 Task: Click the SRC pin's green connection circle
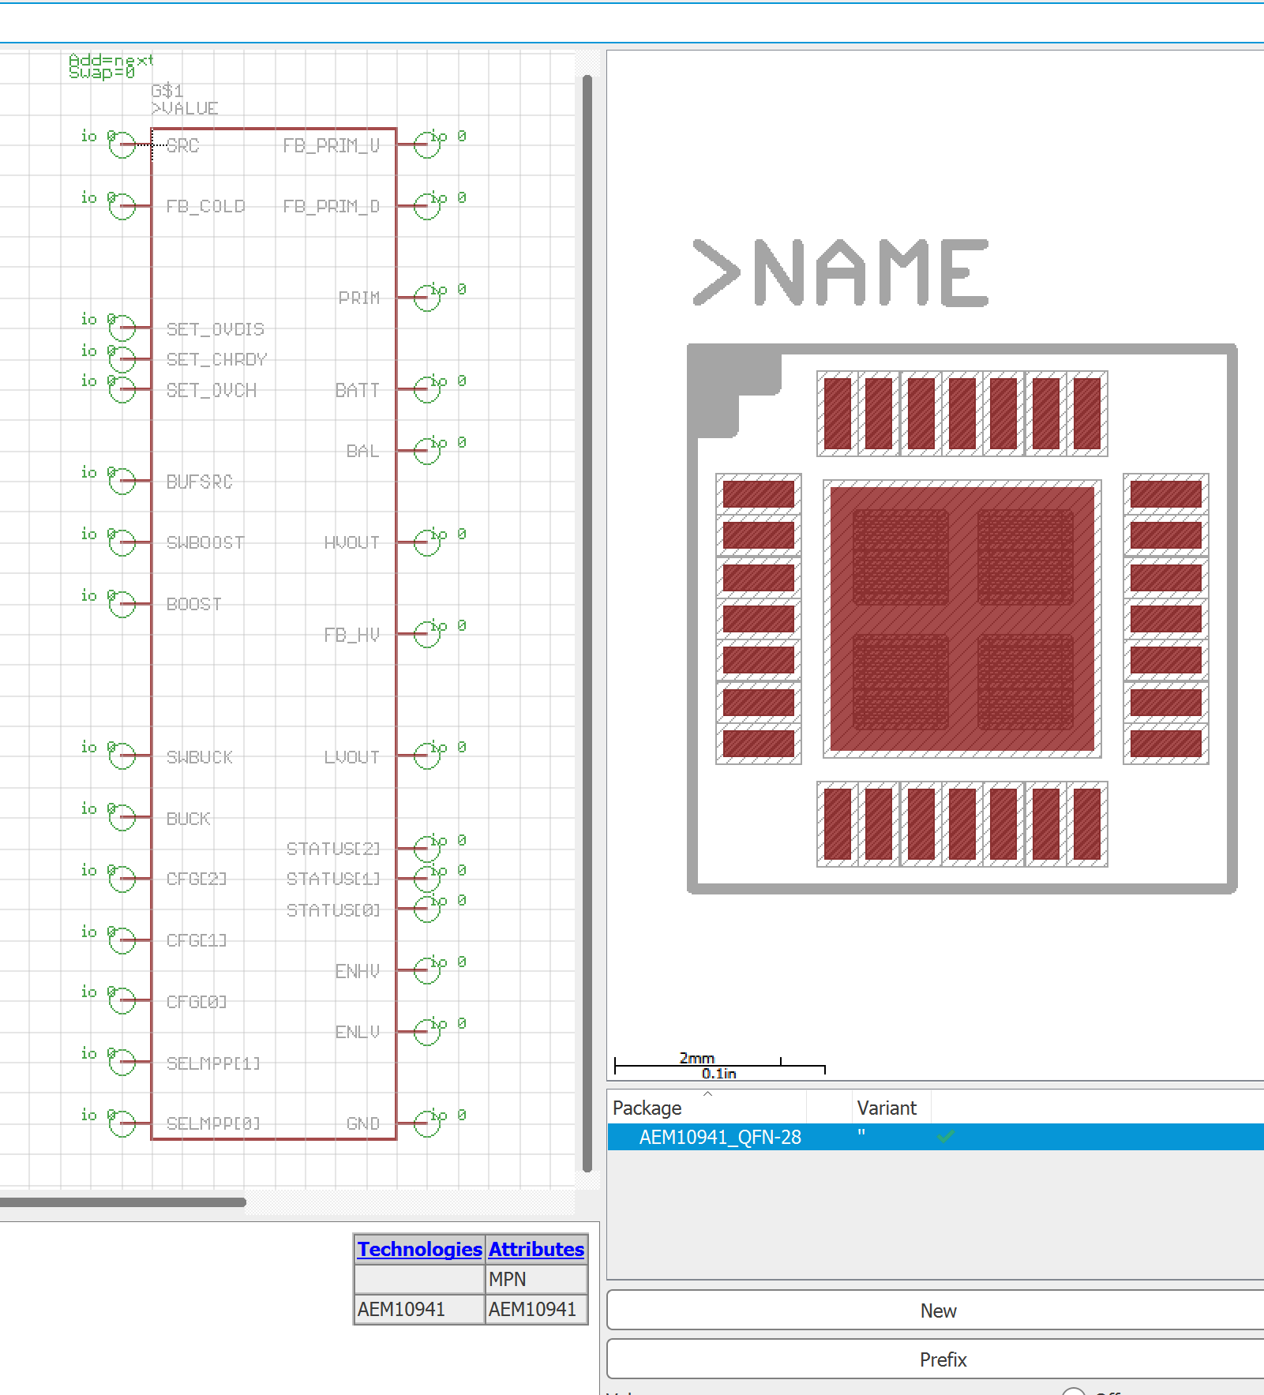[x=122, y=145]
